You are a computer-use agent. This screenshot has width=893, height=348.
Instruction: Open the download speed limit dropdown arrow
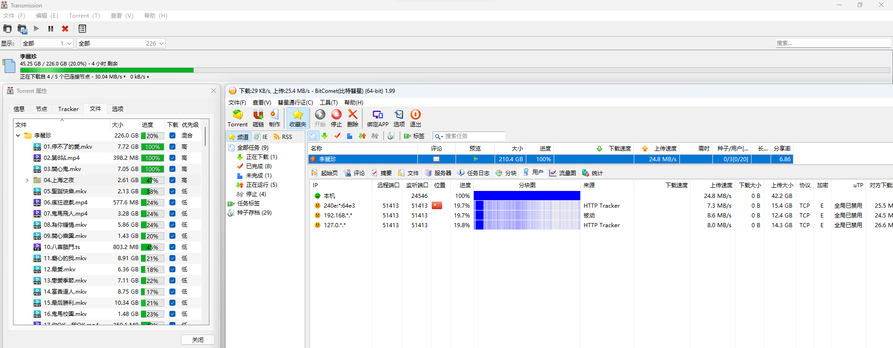pos(125,77)
